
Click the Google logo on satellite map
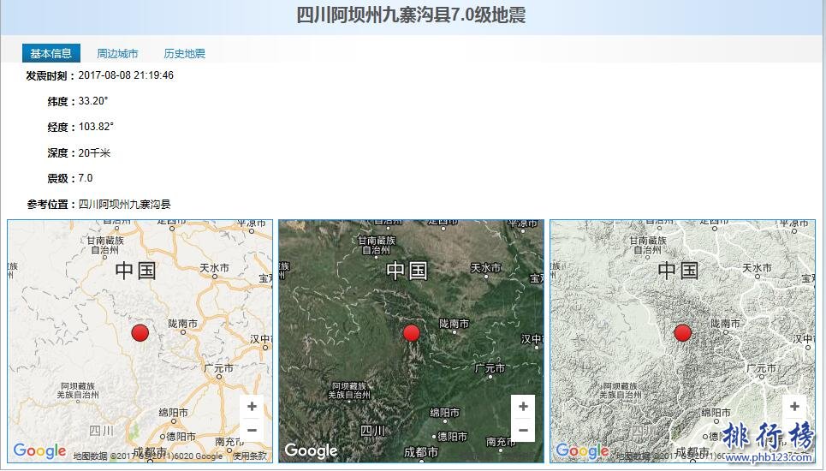[x=311, y=451]
